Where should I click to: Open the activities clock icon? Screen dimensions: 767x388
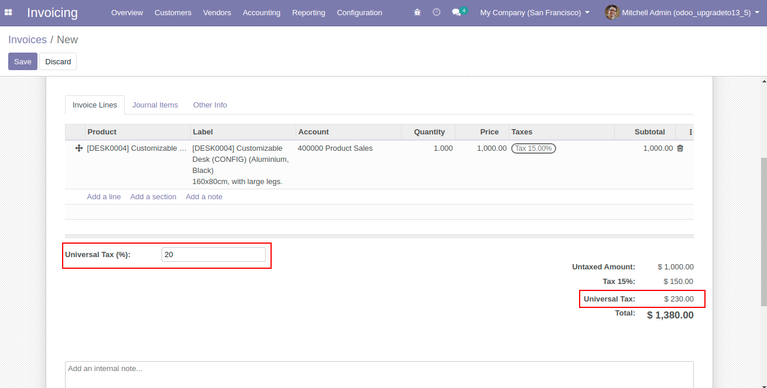pos(436,12)
